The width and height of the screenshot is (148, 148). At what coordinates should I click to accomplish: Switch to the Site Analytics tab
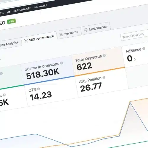[x=10, y=44]
